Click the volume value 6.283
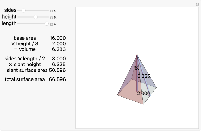 [x=59, y=49]
